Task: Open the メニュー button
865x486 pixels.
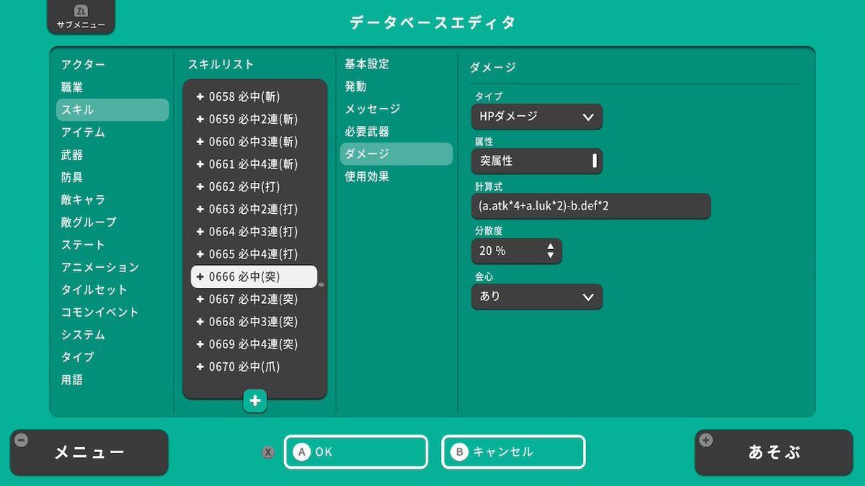Action: (89, 453)
